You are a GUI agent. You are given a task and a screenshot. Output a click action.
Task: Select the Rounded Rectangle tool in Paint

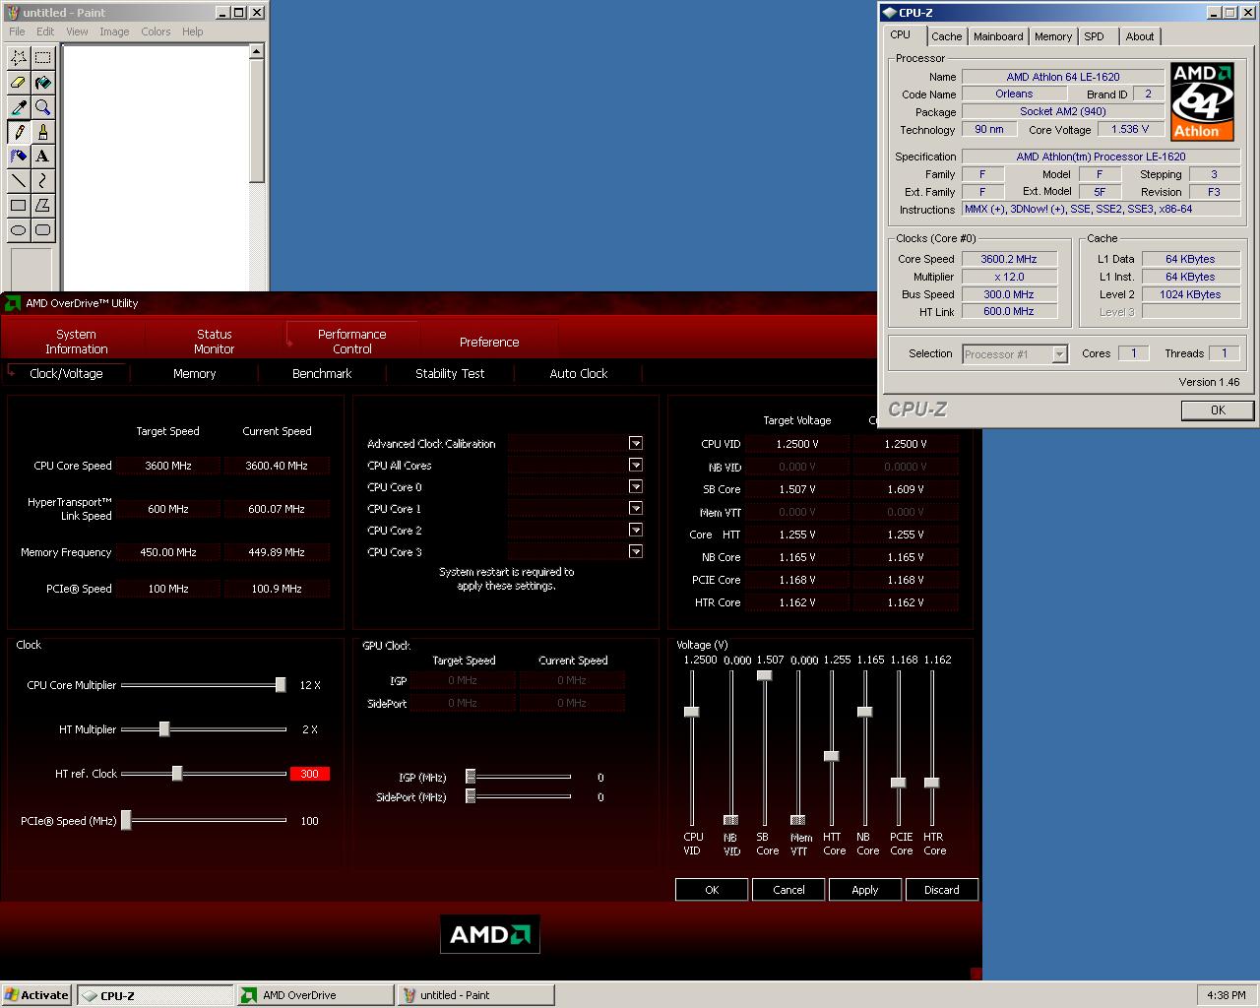pyautogui.click(x=43, y=230)
